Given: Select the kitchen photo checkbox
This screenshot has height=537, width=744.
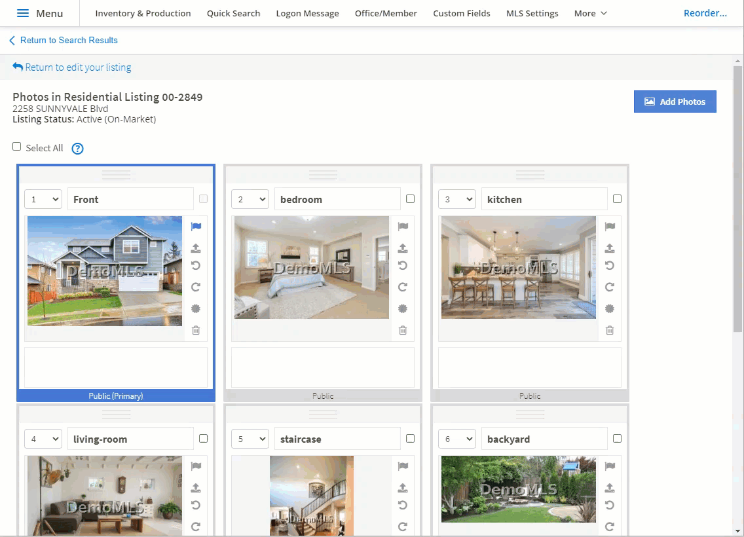Looking at the screenshot, I should click(x=618, y=199).
